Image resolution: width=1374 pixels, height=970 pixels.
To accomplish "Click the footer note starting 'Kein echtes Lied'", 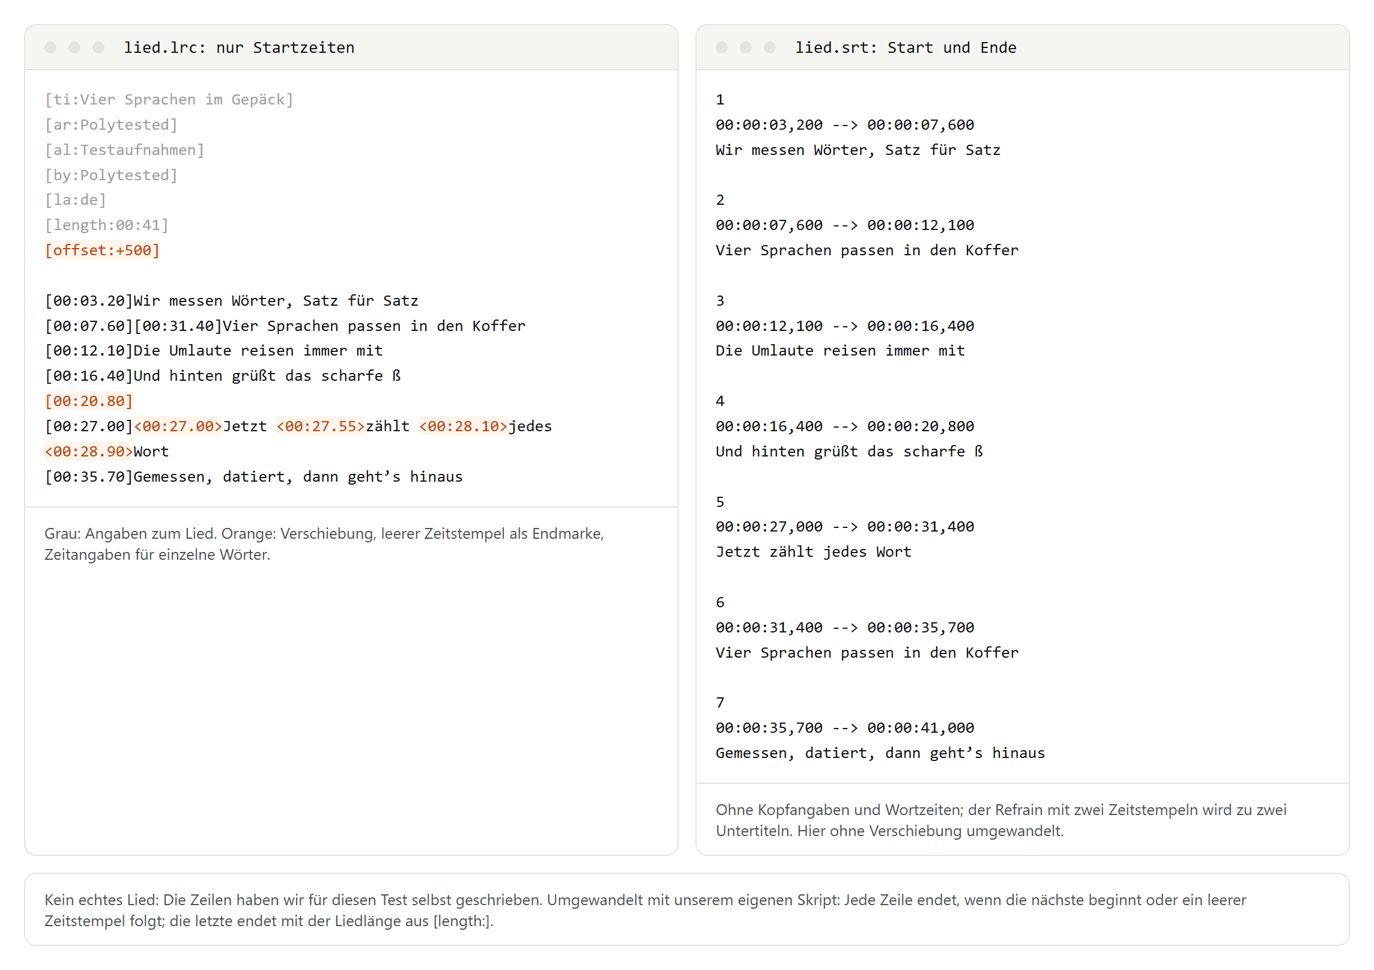I will click(646, 911).
